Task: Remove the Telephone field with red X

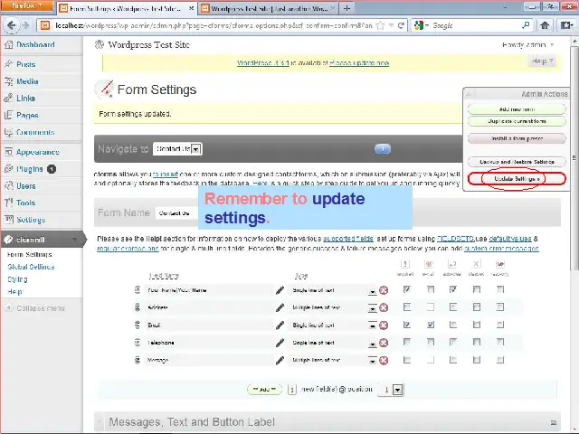Action: pos(384,343)
